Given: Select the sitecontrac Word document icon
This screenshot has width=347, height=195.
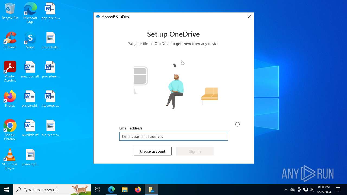Looking at the screenshot, I should [50, 99].
